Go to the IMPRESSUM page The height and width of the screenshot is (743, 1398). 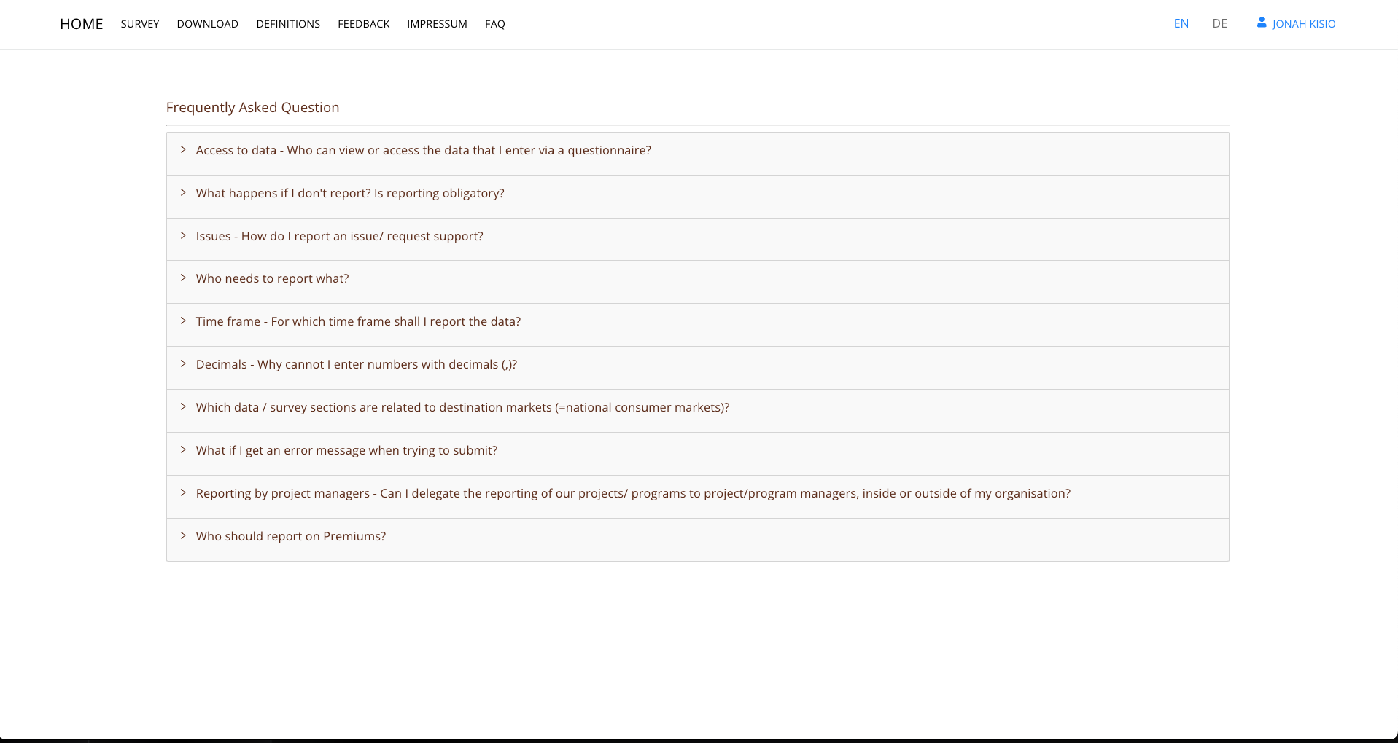(x=437, y=24)
